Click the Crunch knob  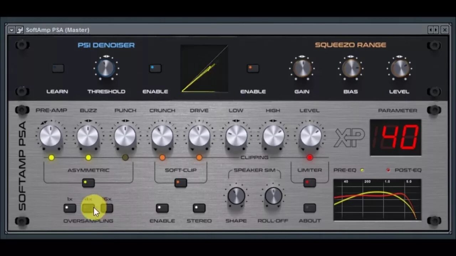coord(162,136)
